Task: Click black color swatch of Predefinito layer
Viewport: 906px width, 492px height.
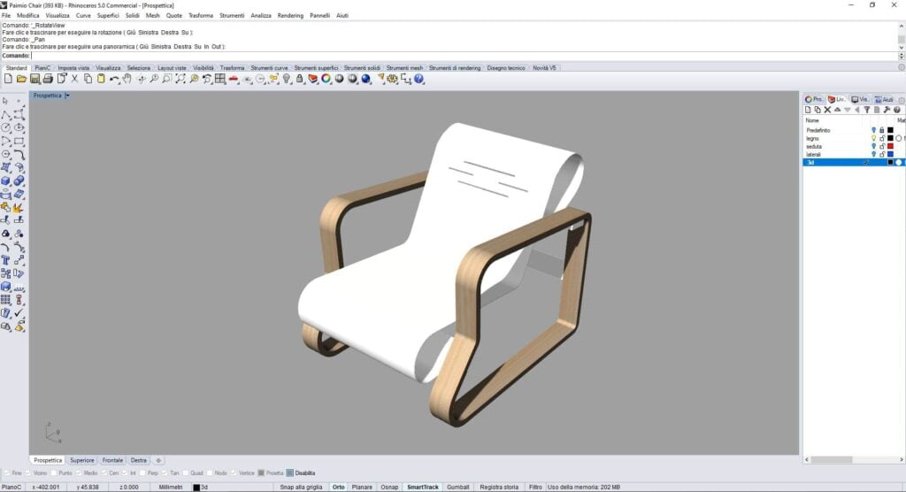Action: [x=890, y=130]
